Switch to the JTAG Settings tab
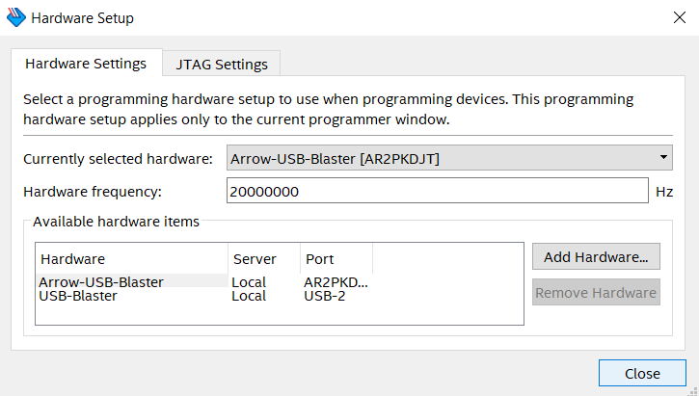699x396 pixels. tap(222, 65)
